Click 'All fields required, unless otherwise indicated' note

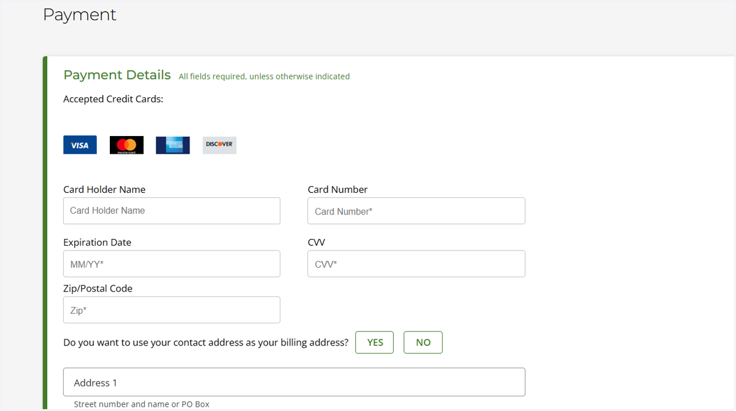pos(264,77)
